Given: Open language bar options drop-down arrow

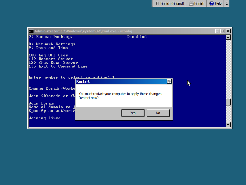Looking at the screenshot, I should pyautogui.click(x=227, y=5).
